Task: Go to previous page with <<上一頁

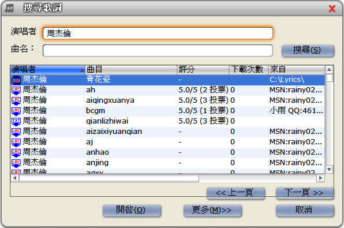Action: 235,193
